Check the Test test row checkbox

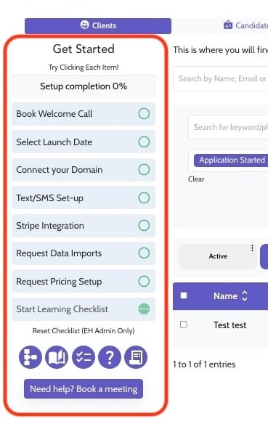[x=184, y=325]
